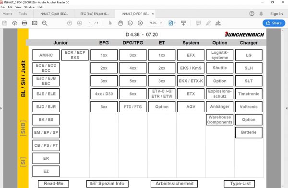Click the vertical scrollbar up arrow
The height and width of the screenshot is (188, 288).
tap(283, 31)
